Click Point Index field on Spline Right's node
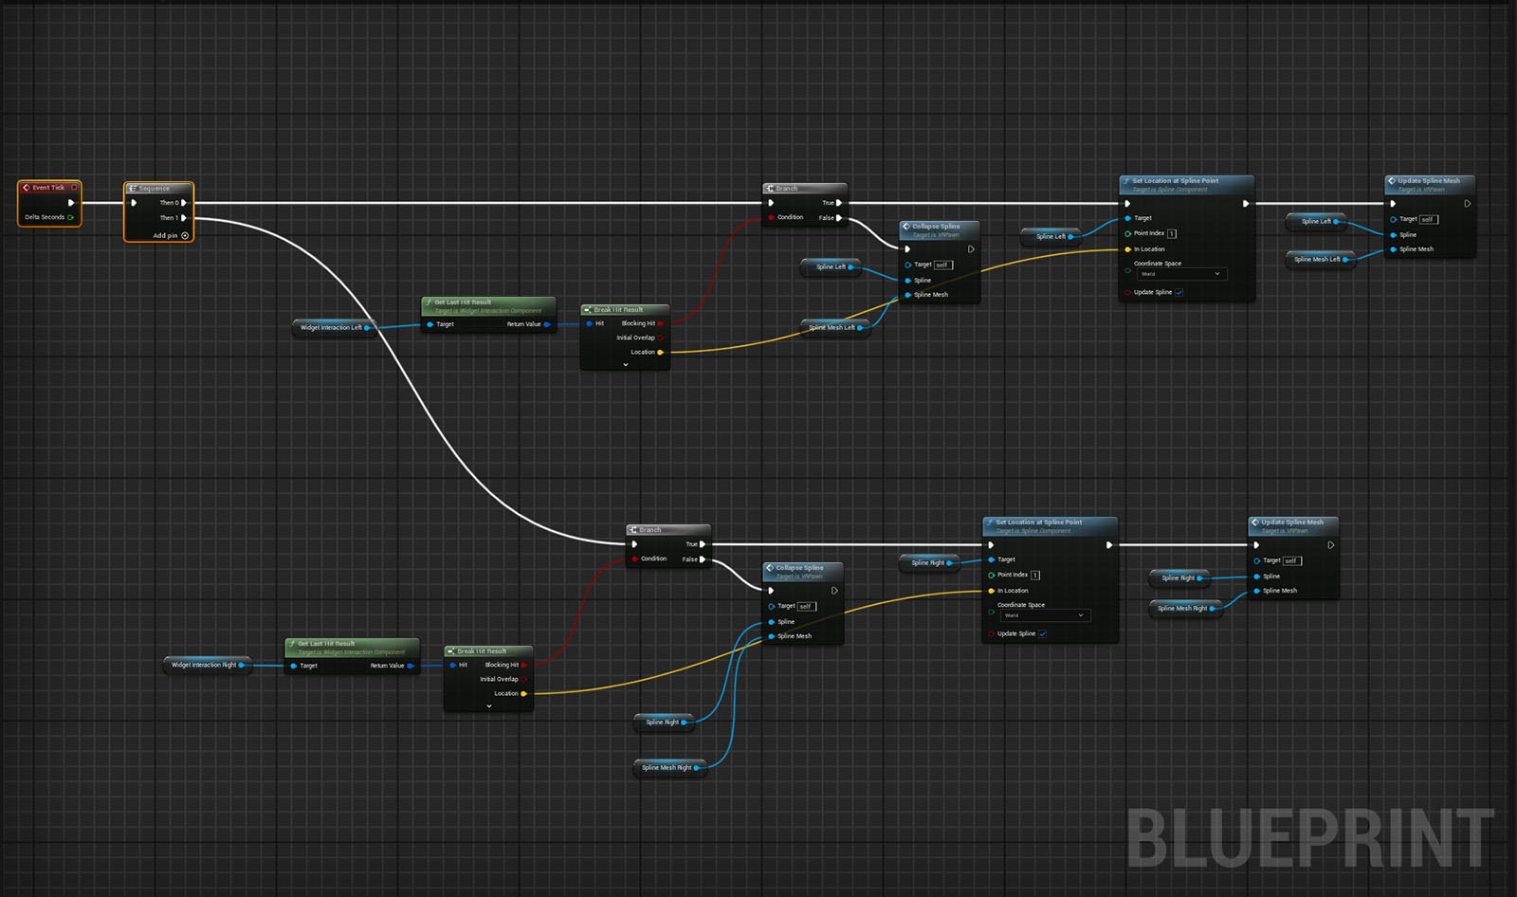Screen dimensions: 1517x897 coord(1035,575)
